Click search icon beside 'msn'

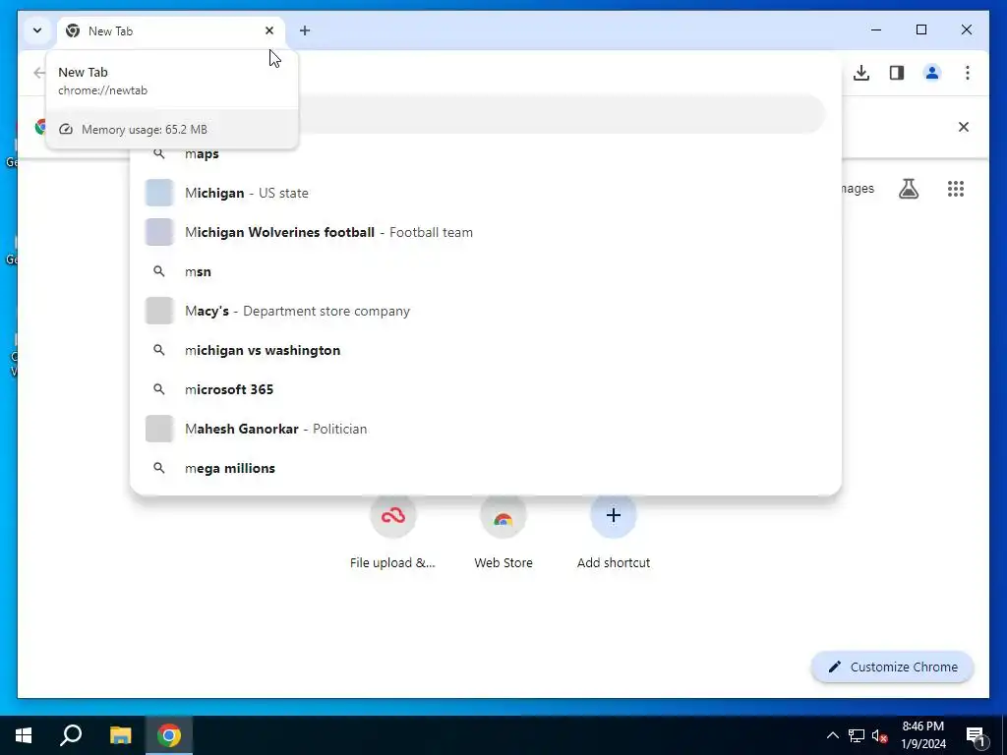pyautogui.click(x=158, y=271)
